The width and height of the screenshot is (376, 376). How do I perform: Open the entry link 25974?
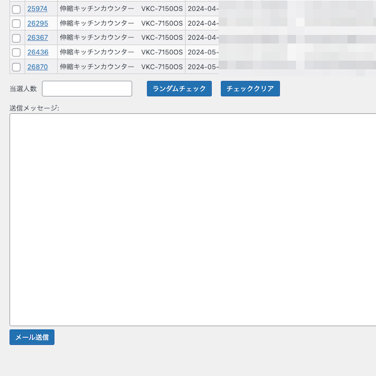(38, 9)
